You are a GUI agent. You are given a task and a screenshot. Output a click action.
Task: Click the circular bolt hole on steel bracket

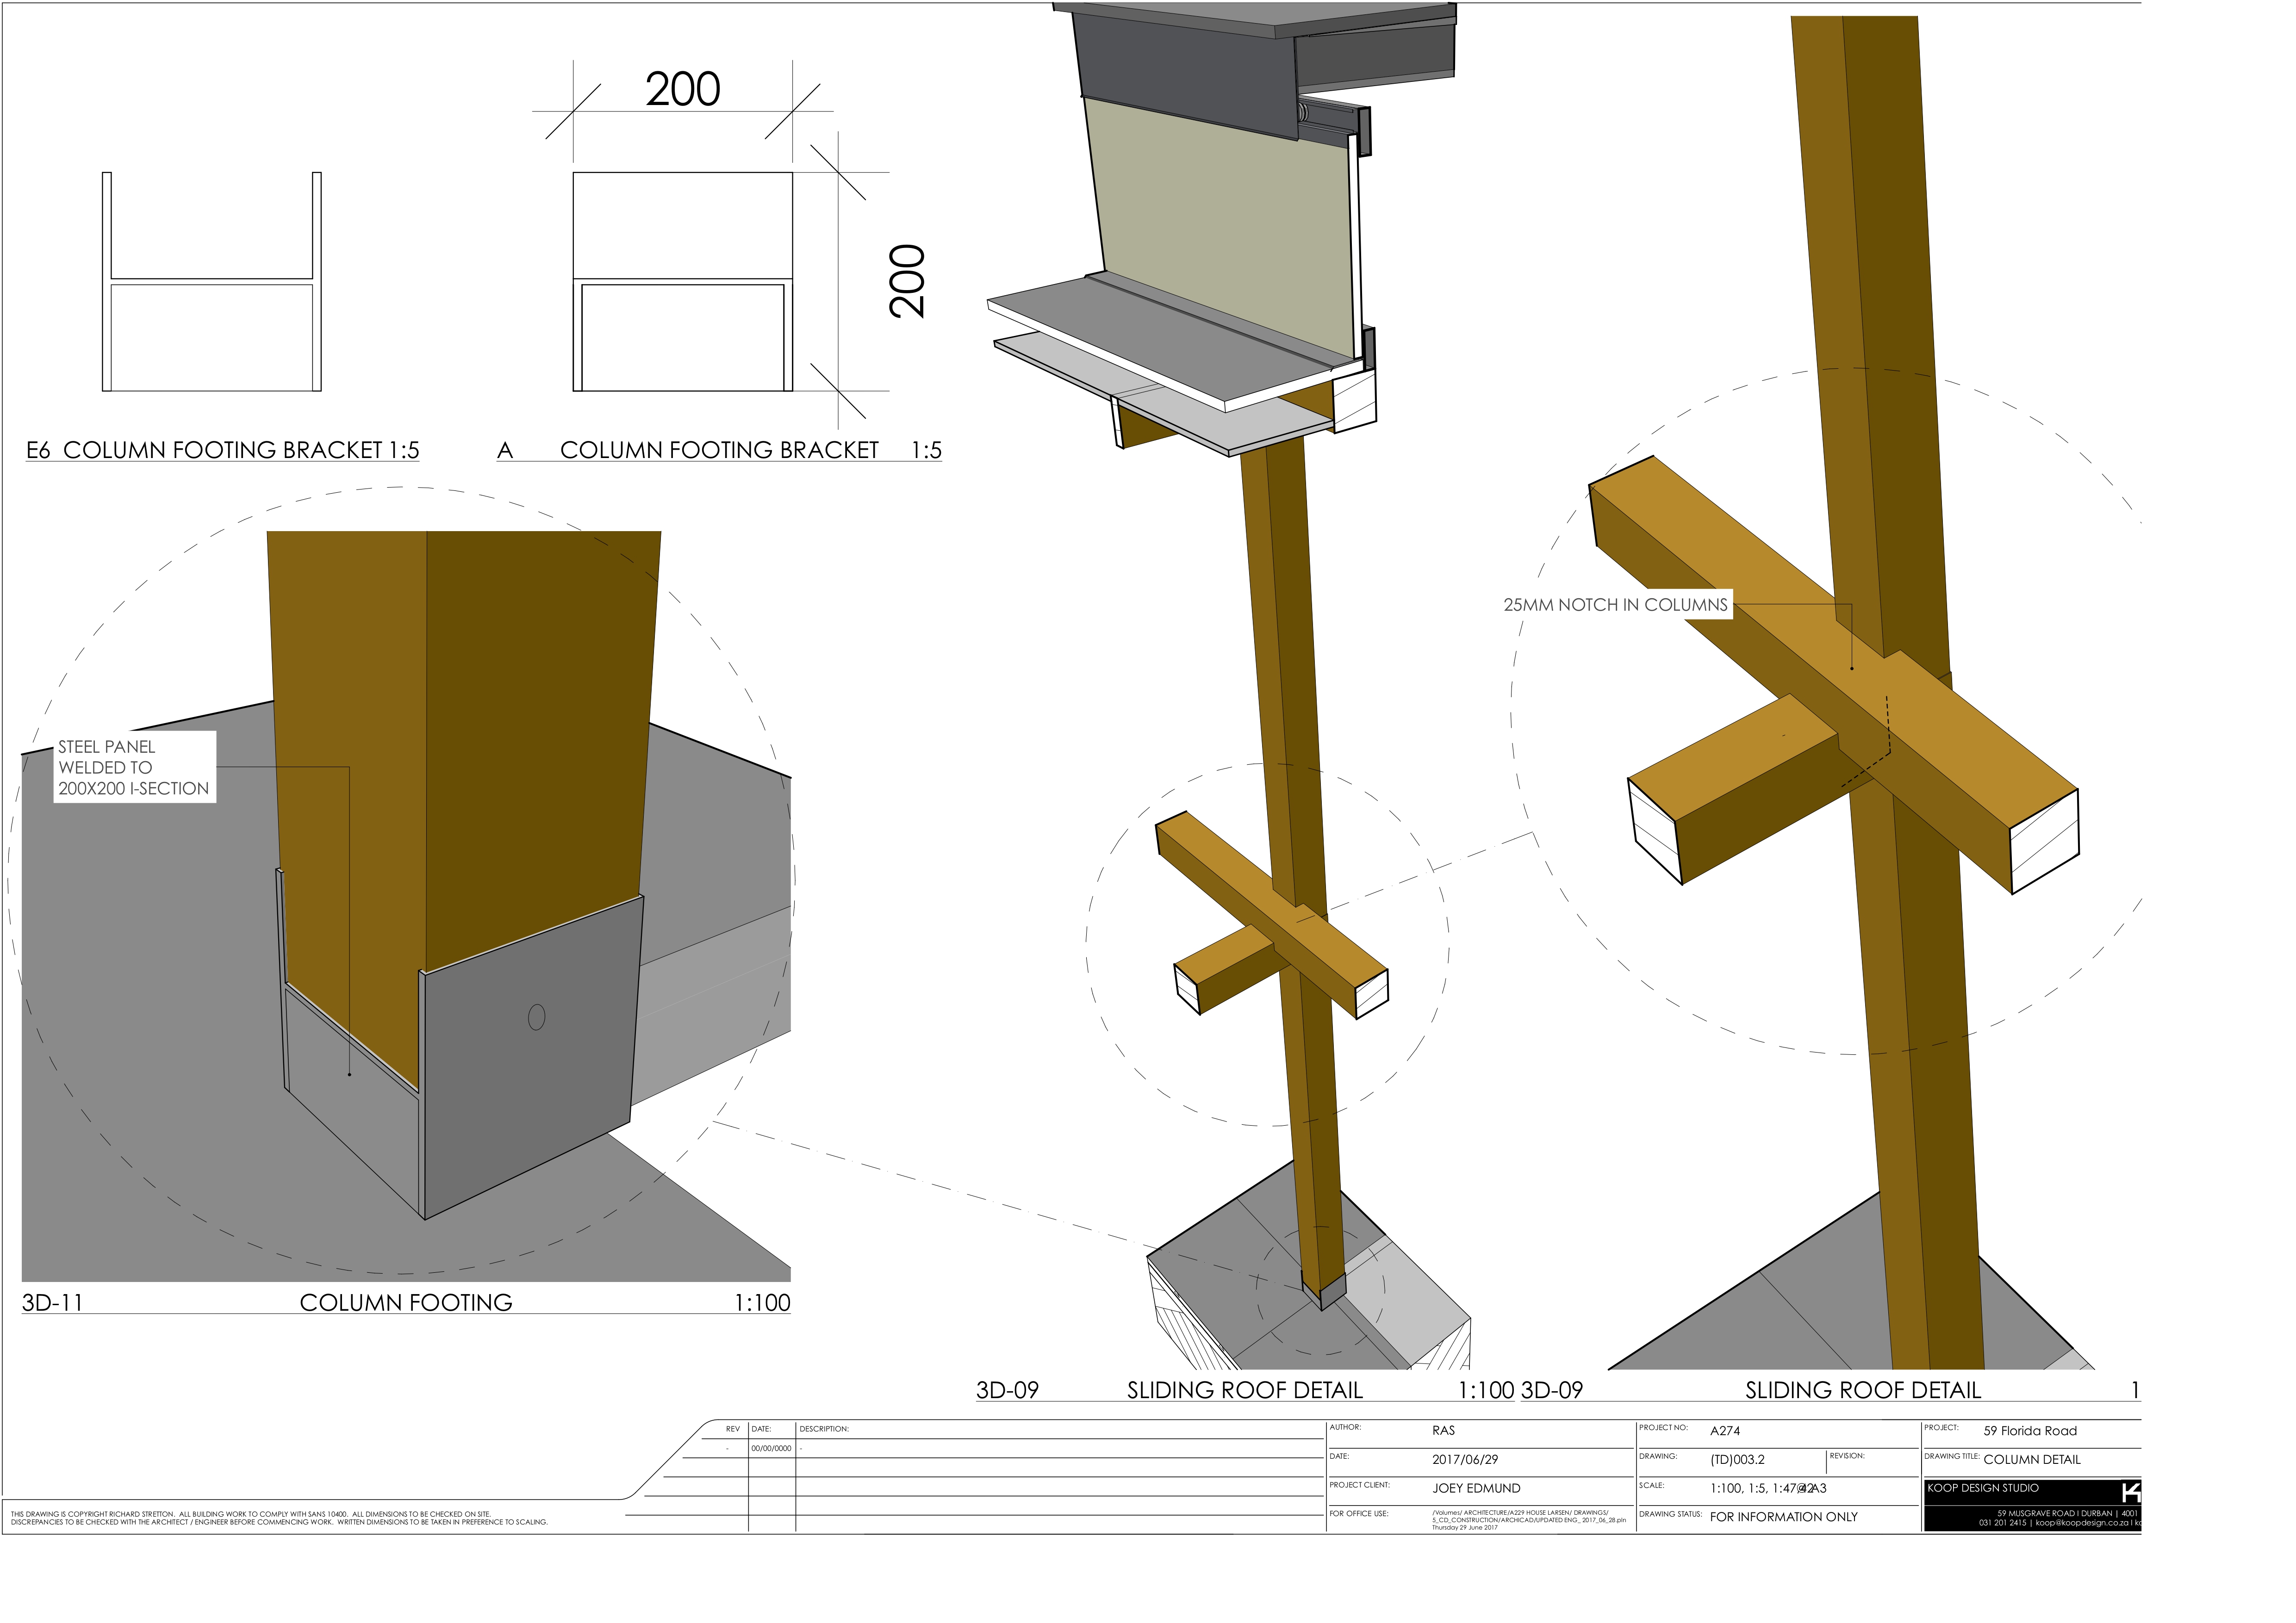pyautogui.click(x=536, y=1016)
